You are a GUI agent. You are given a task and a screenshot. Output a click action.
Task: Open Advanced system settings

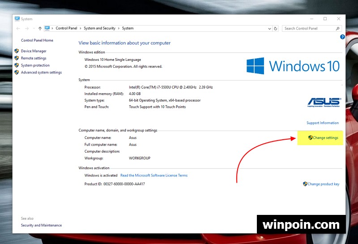(x=41, y=72)
